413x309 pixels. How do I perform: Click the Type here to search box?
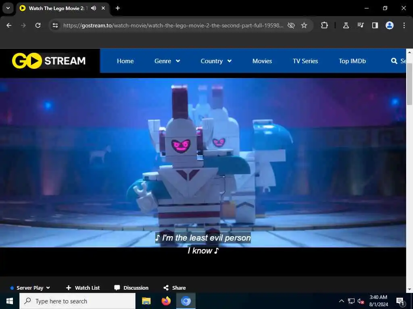tap(77, 301)
